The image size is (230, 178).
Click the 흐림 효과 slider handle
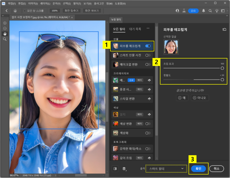[x=222, y=68]
